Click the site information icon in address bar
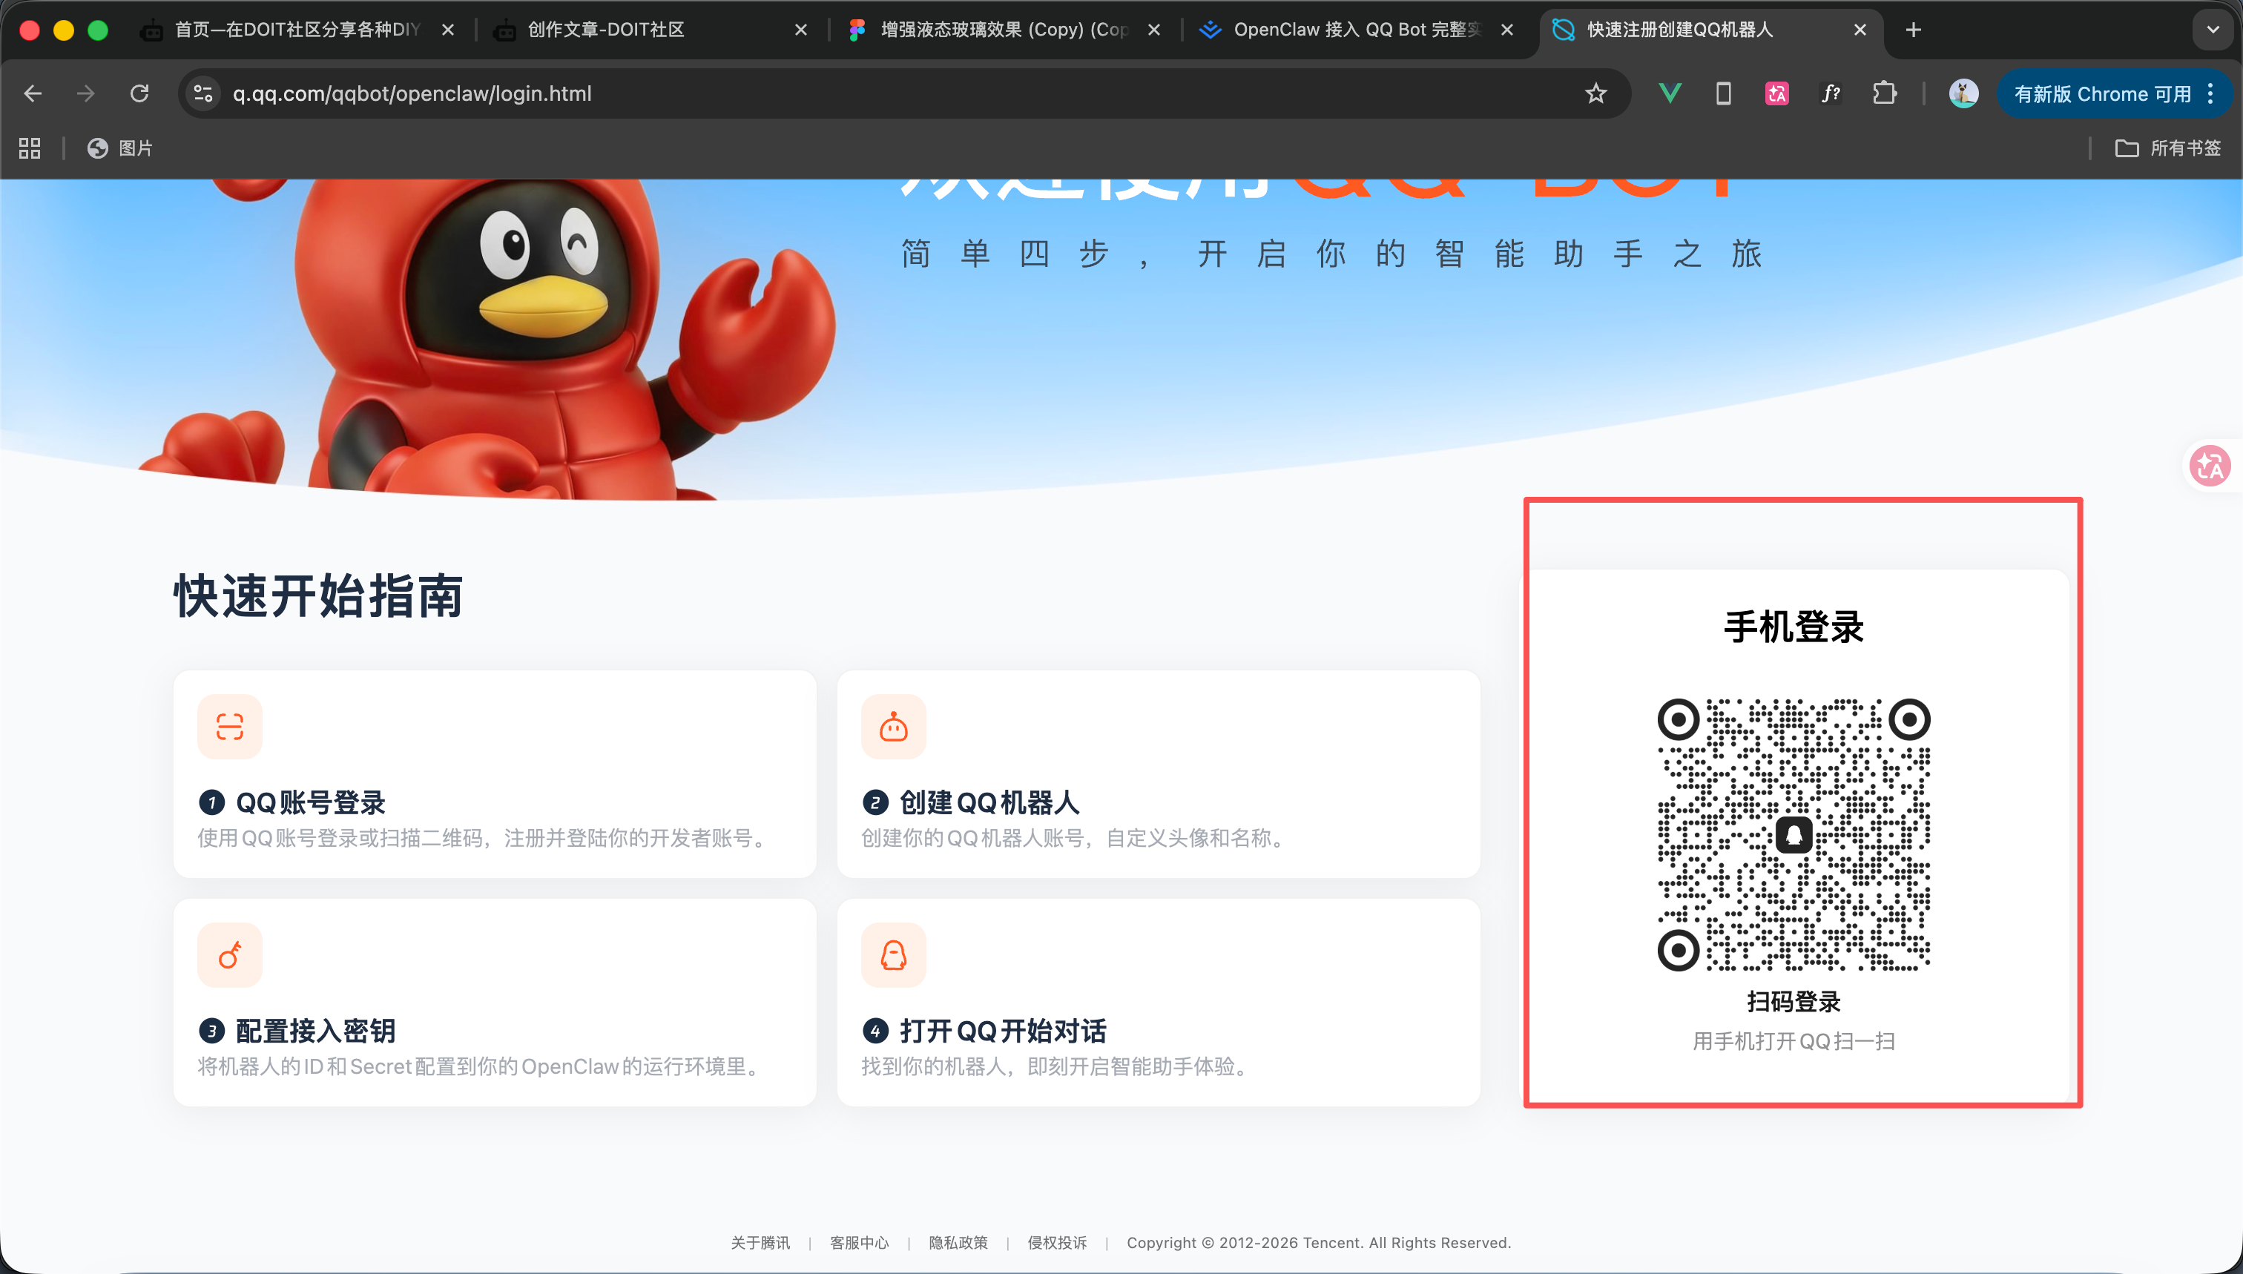 [x=203, y=93]
